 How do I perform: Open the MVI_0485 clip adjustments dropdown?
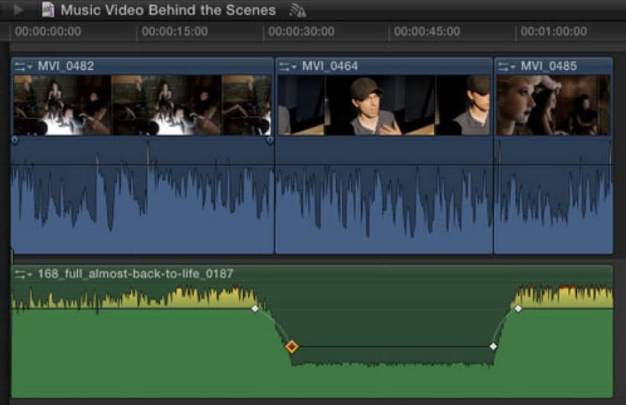pyautogui.click(x=506, y=66)
